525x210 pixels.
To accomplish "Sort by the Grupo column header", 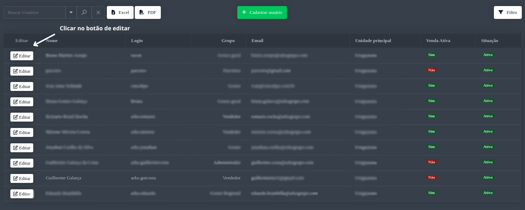I will pos(228,41).
